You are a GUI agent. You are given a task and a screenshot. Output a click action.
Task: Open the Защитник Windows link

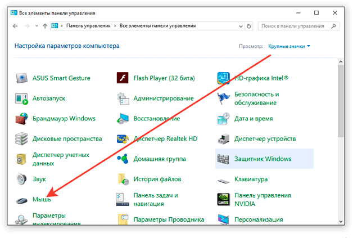[x=263, y=159]
